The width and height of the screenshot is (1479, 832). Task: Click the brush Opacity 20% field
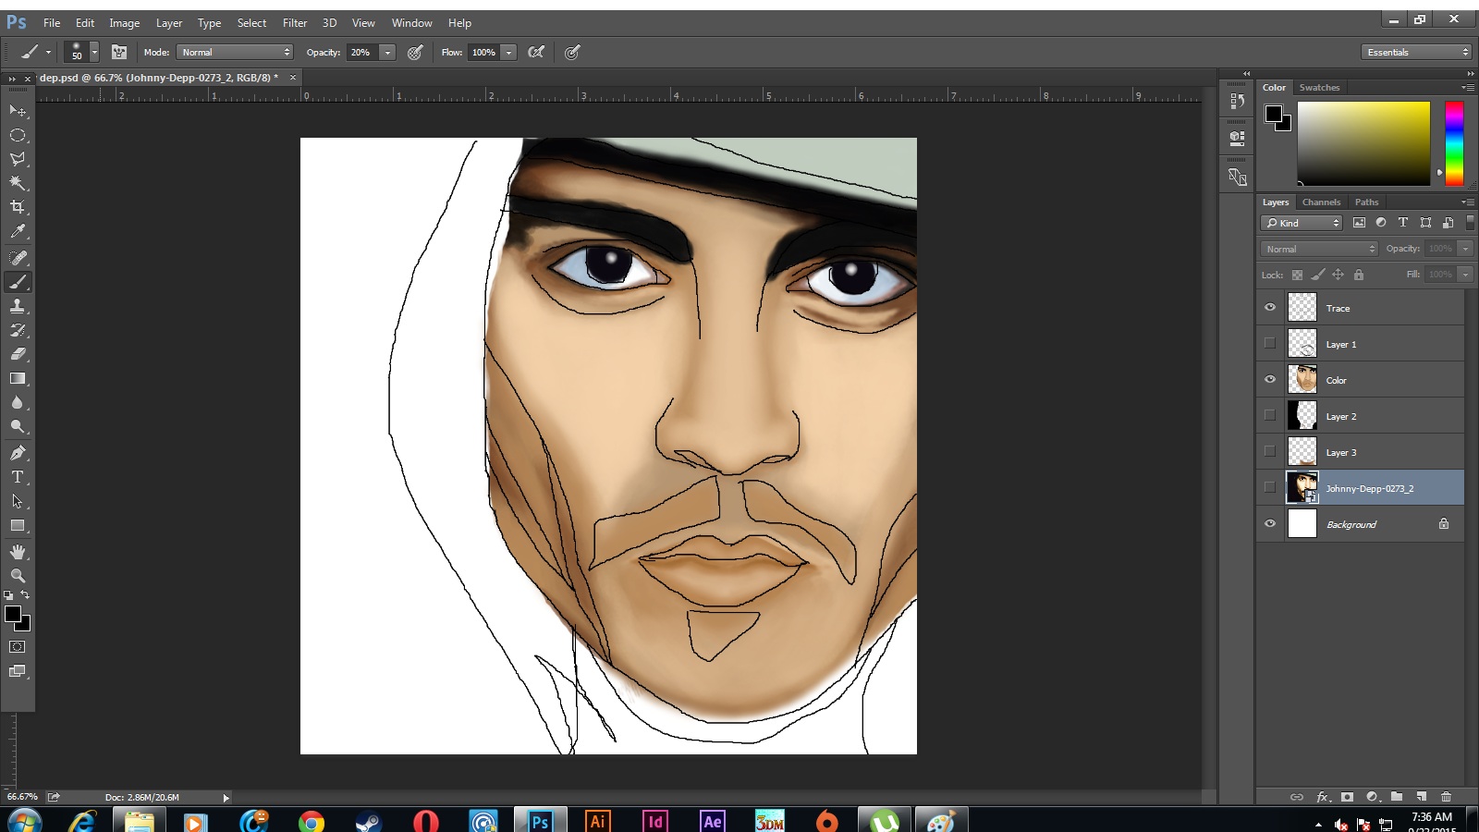tap(362, 53)
